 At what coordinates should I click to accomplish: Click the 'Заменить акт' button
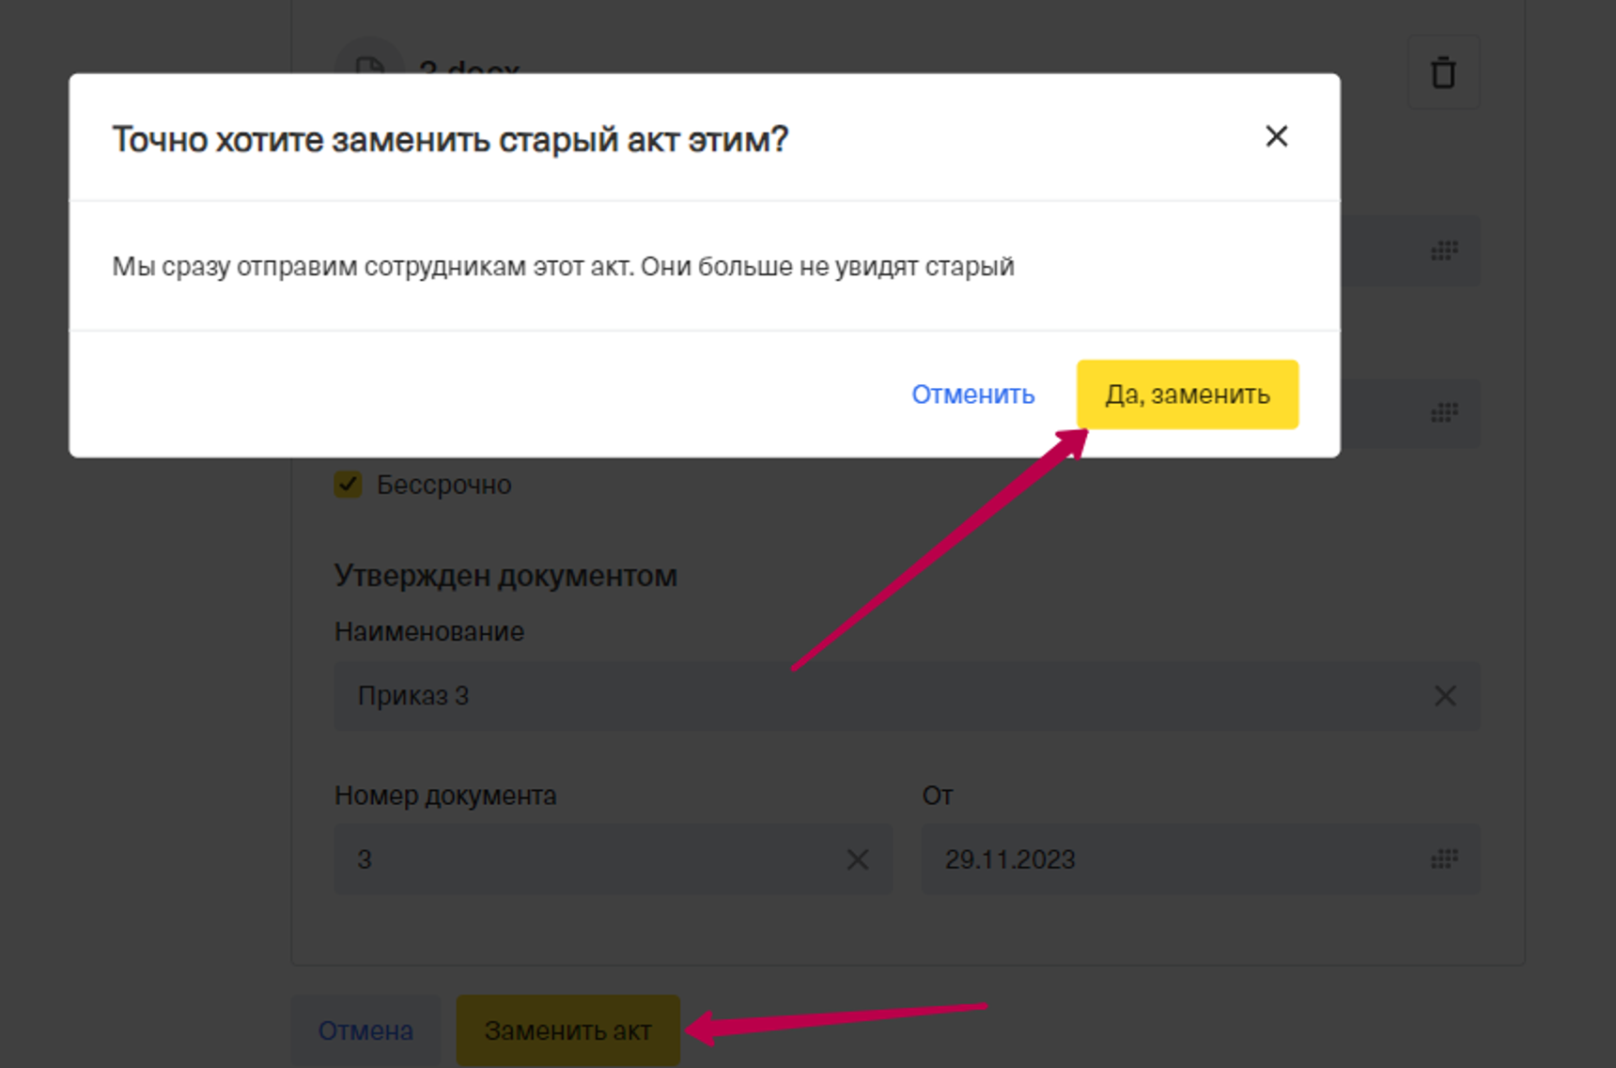tap(567, 1030)
